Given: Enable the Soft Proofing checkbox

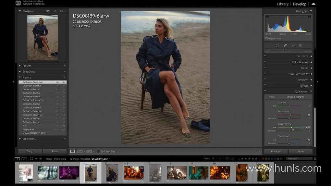Looking at the screenshot, I should pyautogui.click(x=99, y=151).
